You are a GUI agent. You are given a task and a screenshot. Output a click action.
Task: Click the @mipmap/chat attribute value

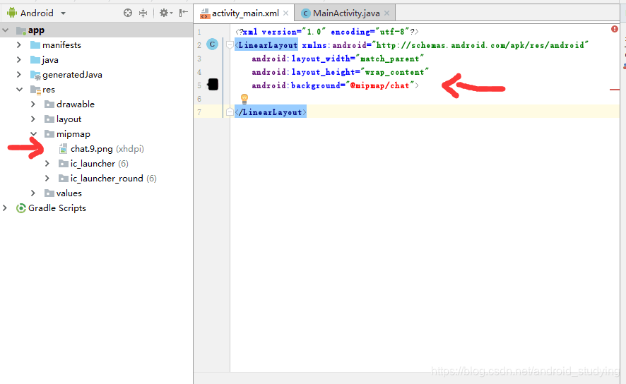[379, 85]
